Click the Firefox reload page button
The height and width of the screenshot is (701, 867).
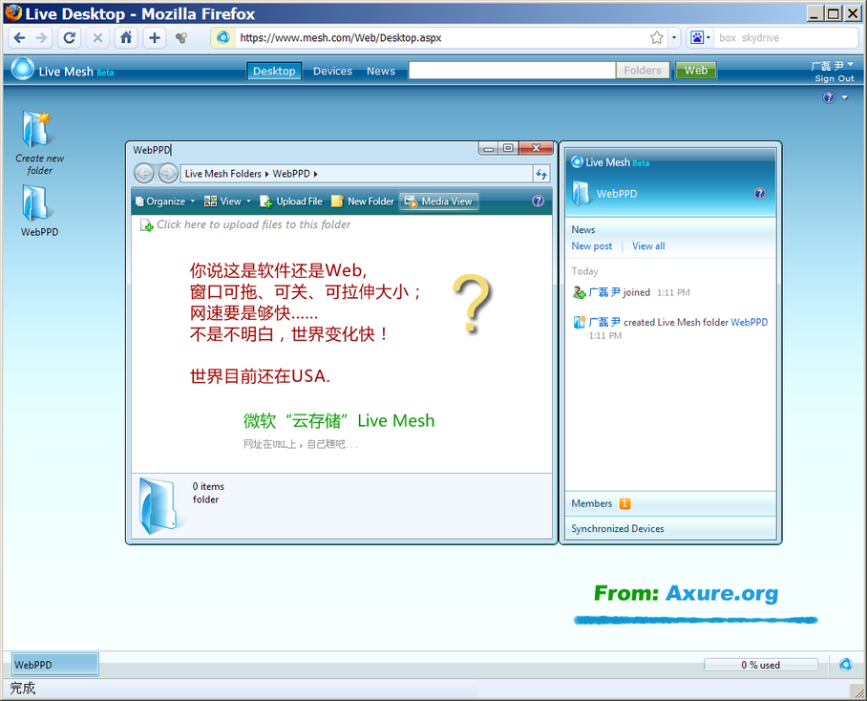tap(69, 38)
